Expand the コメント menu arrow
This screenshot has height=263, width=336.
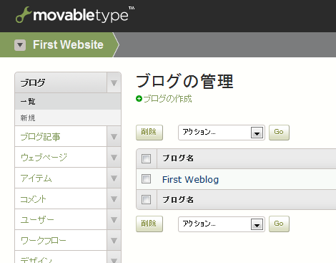pos(114,199)
